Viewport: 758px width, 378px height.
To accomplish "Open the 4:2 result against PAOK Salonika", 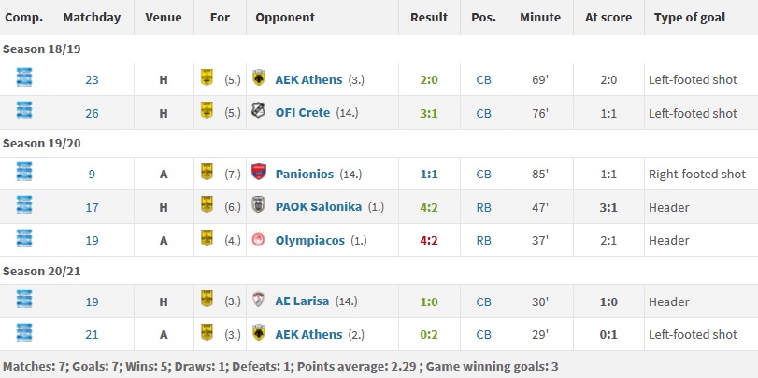I will pyautogui.click(x=428, y=207).
